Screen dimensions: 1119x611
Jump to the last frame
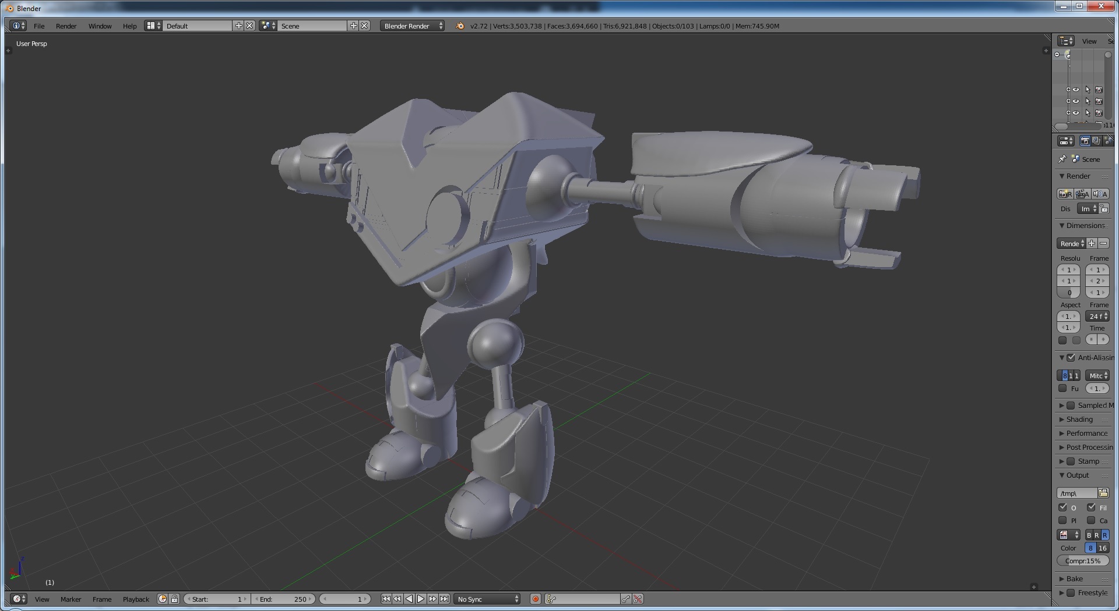point(444,599)
